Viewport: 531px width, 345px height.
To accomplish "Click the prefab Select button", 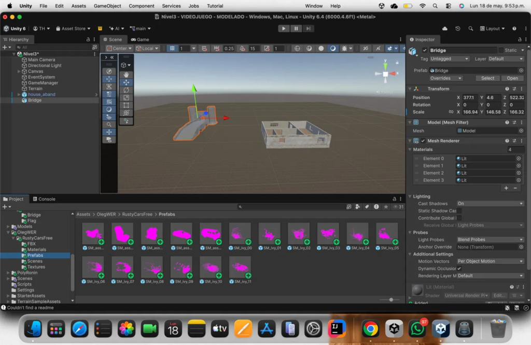I will pos(487,78).
